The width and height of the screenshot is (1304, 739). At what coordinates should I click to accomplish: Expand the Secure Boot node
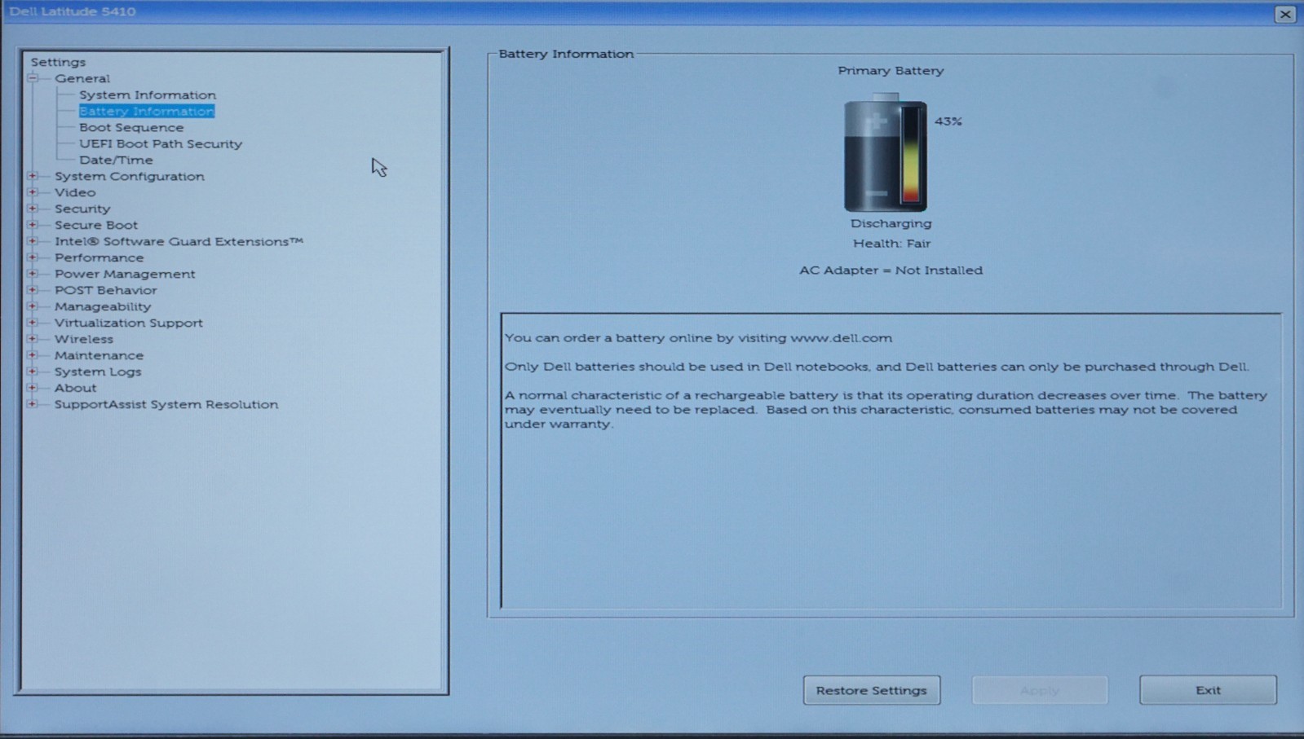(x=33, y=225)
